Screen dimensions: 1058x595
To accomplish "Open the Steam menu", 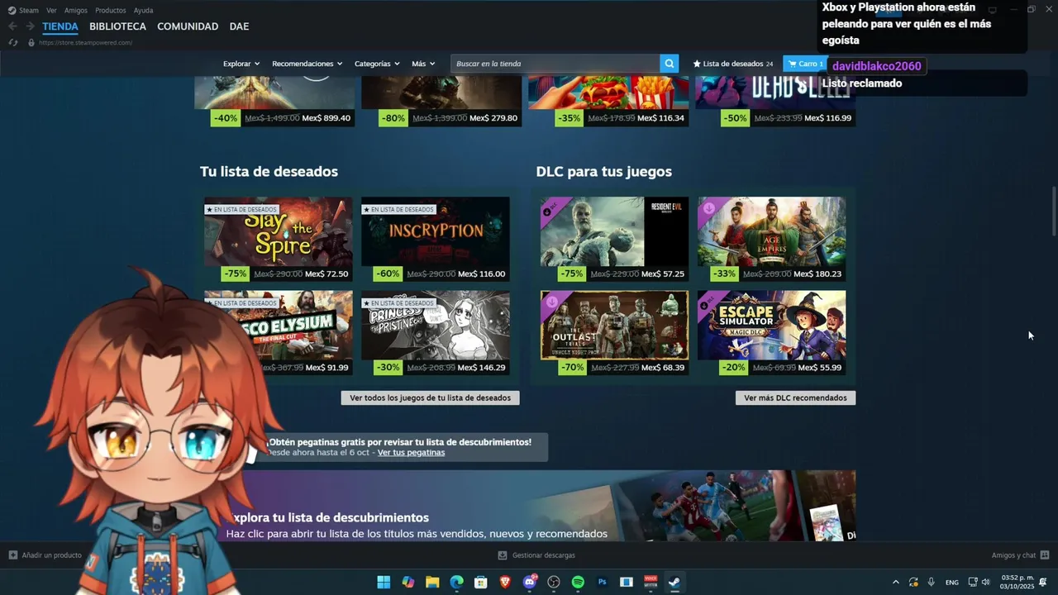I will (x=23, y=10).
